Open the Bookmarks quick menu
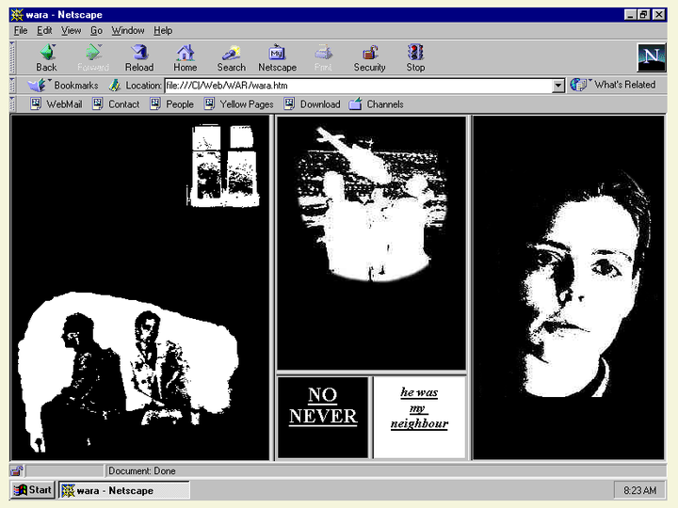Viewport: 678px width, 508px height. (x=64, y=86)
